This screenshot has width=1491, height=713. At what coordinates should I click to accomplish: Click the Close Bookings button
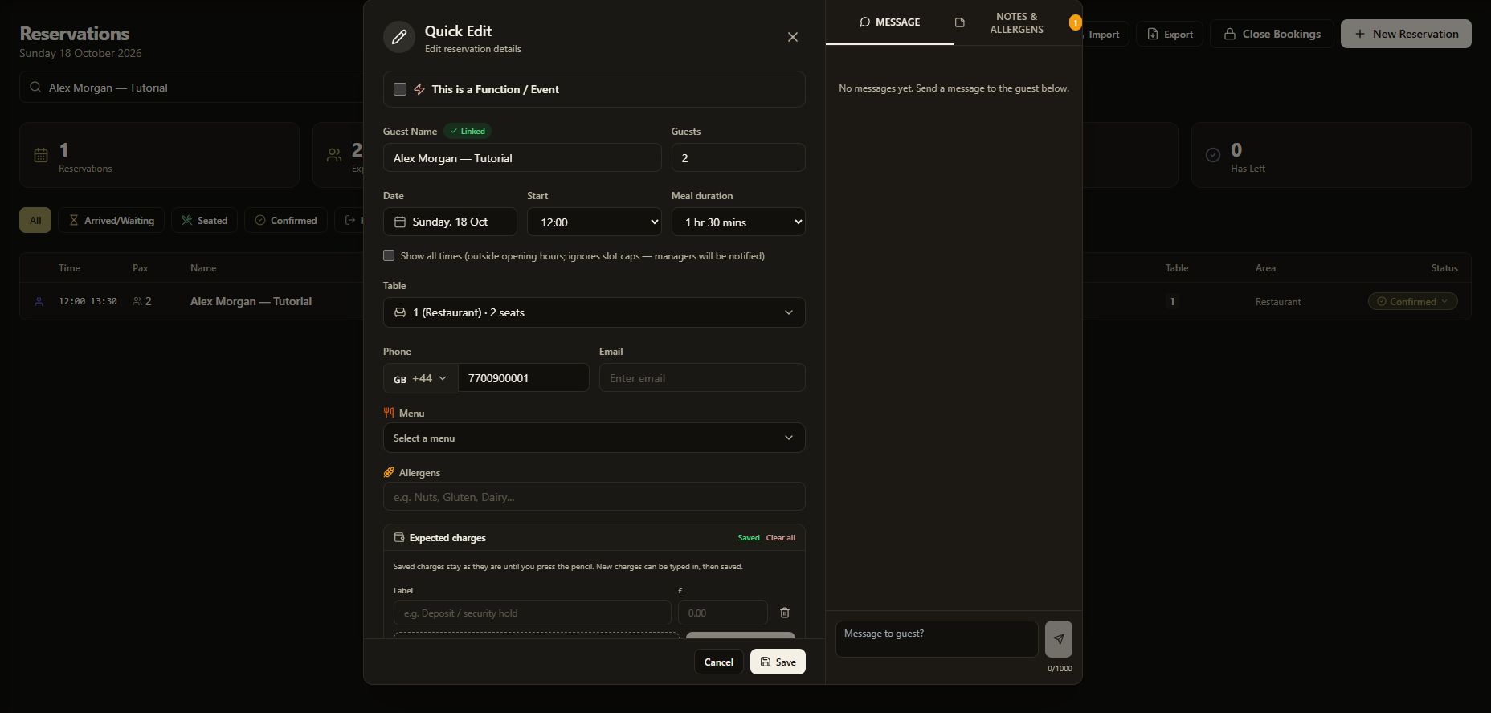coord(1272,34)
